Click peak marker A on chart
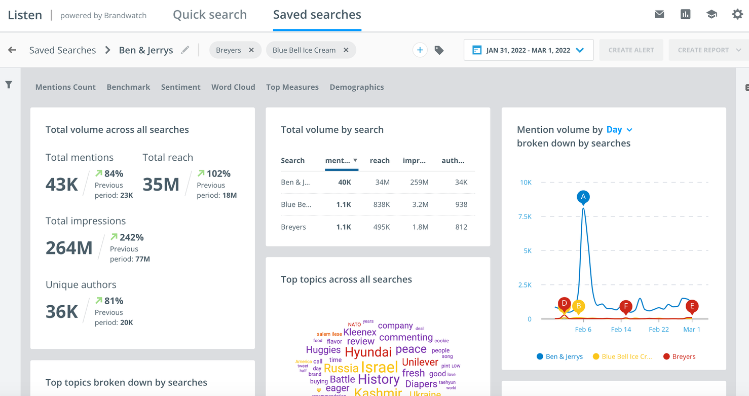The height and width of the screenshot is (396, 749). coord(583,197)
